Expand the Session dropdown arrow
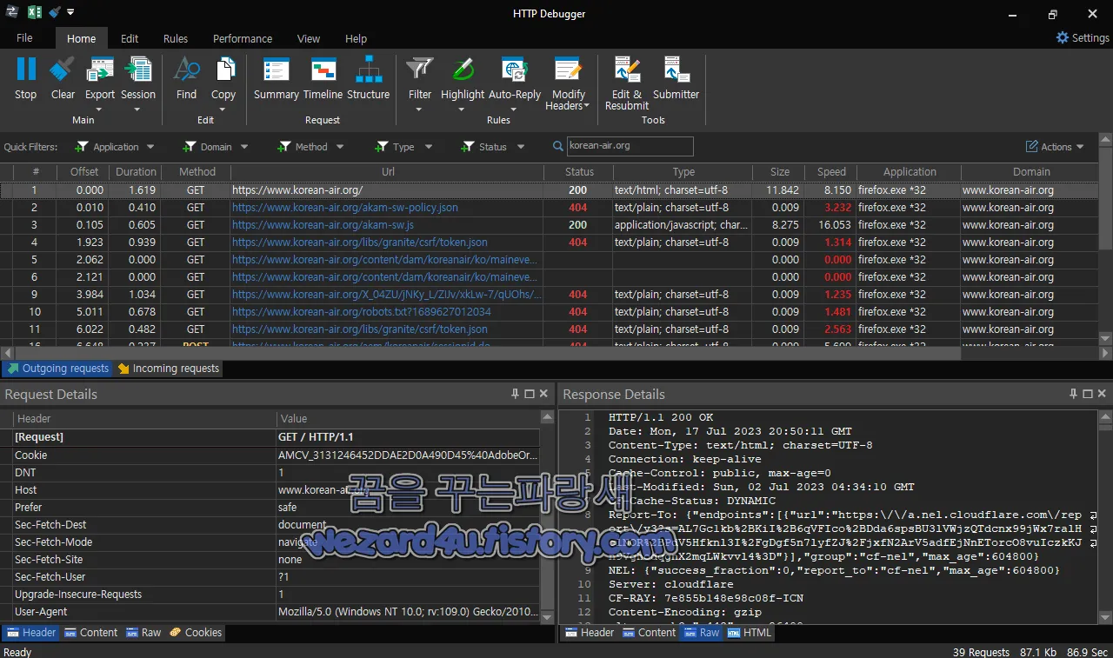Image resolution: width=1113 pixels, height=658 pixels. click(138, 110)
